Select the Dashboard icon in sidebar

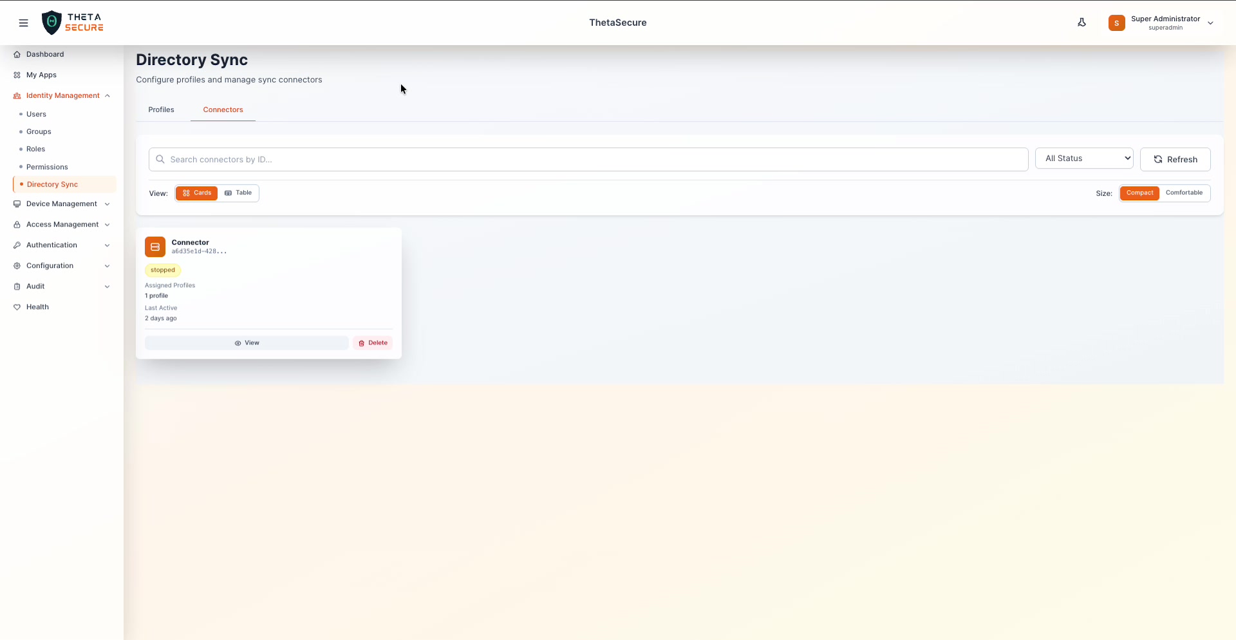[x=17, y=54]
